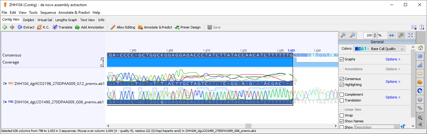The width and height of the screenshot is (427, 134).
Task: Click the Annotate & Predict toolbar button
Action: pos(155,27)
